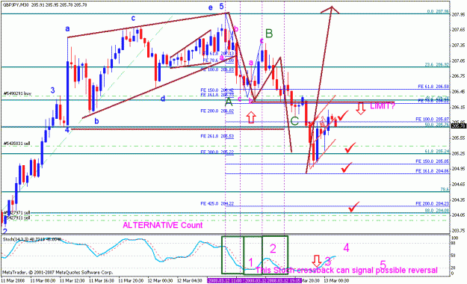Click 204.35 on the price axis
This screenshot has width=467, height=284.
point(458,200)
